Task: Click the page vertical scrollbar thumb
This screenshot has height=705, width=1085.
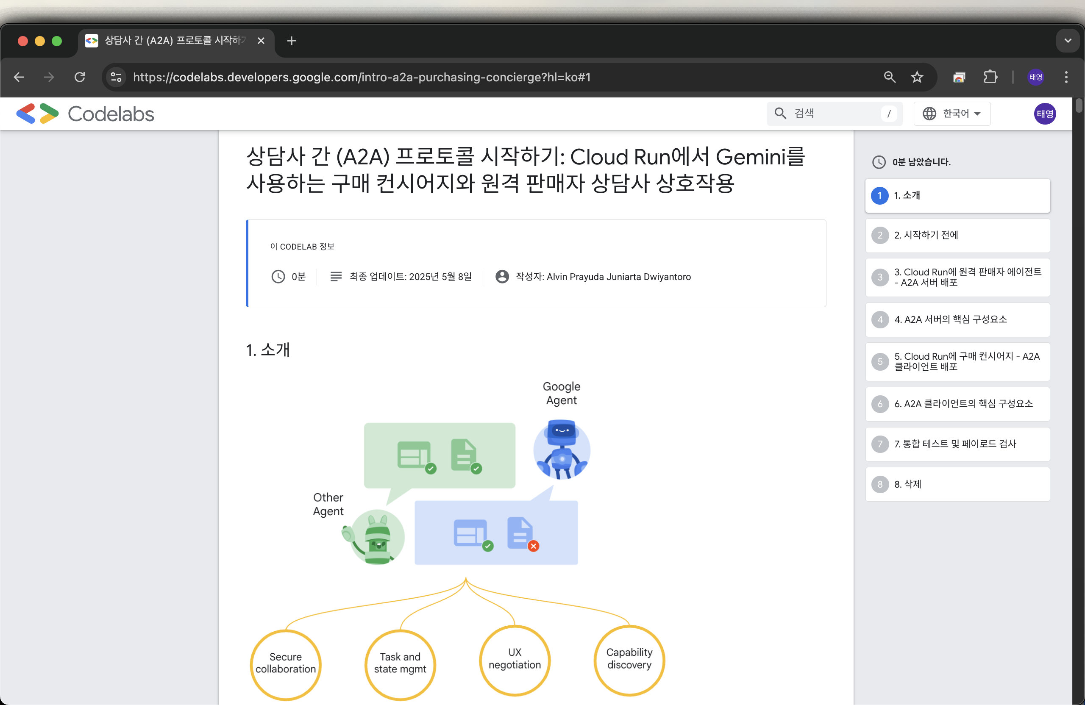Action: pos(1079,105)
